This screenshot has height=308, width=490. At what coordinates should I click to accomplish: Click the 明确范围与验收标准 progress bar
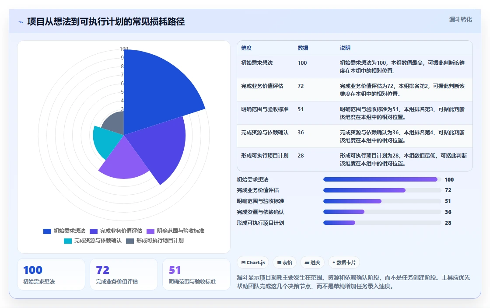pyautogui.click(x=382, y=201)
